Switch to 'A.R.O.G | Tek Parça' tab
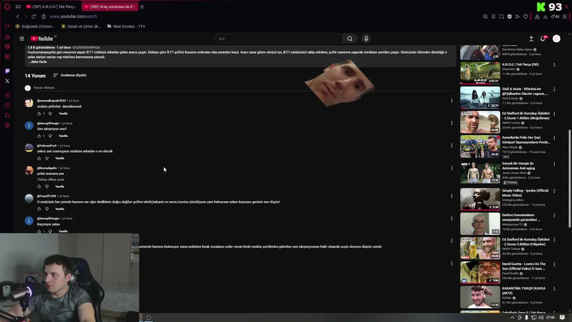This screenshot has width=572, height=322. tap(51, 7)
